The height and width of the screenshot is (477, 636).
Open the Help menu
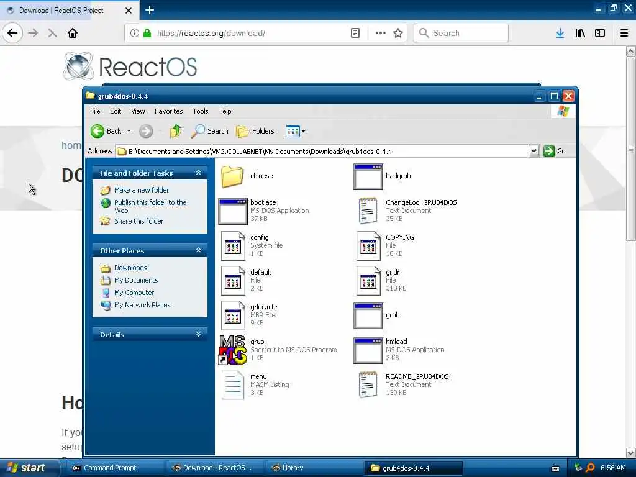click(224, 111)
